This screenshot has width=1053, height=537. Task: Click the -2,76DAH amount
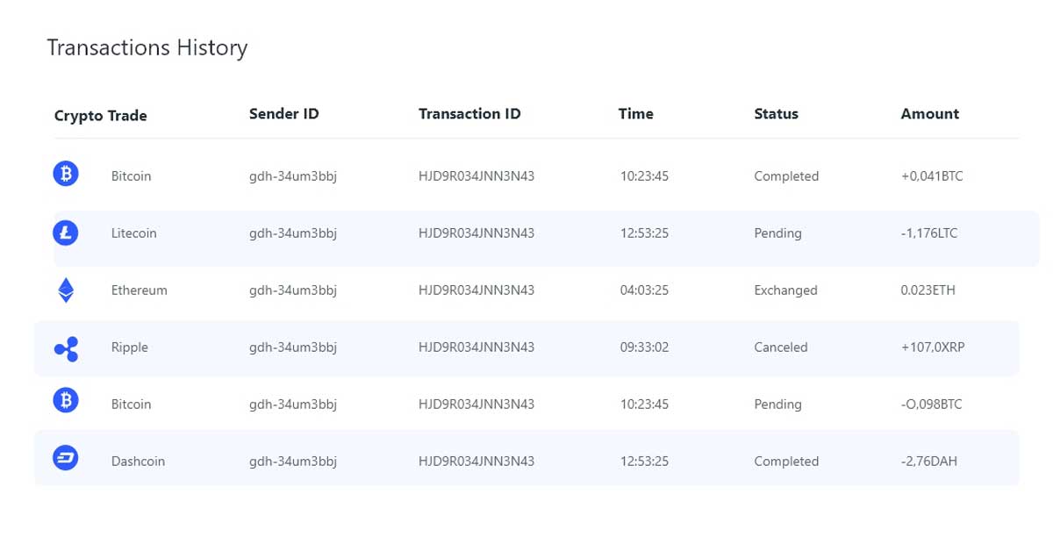[929, 462]
